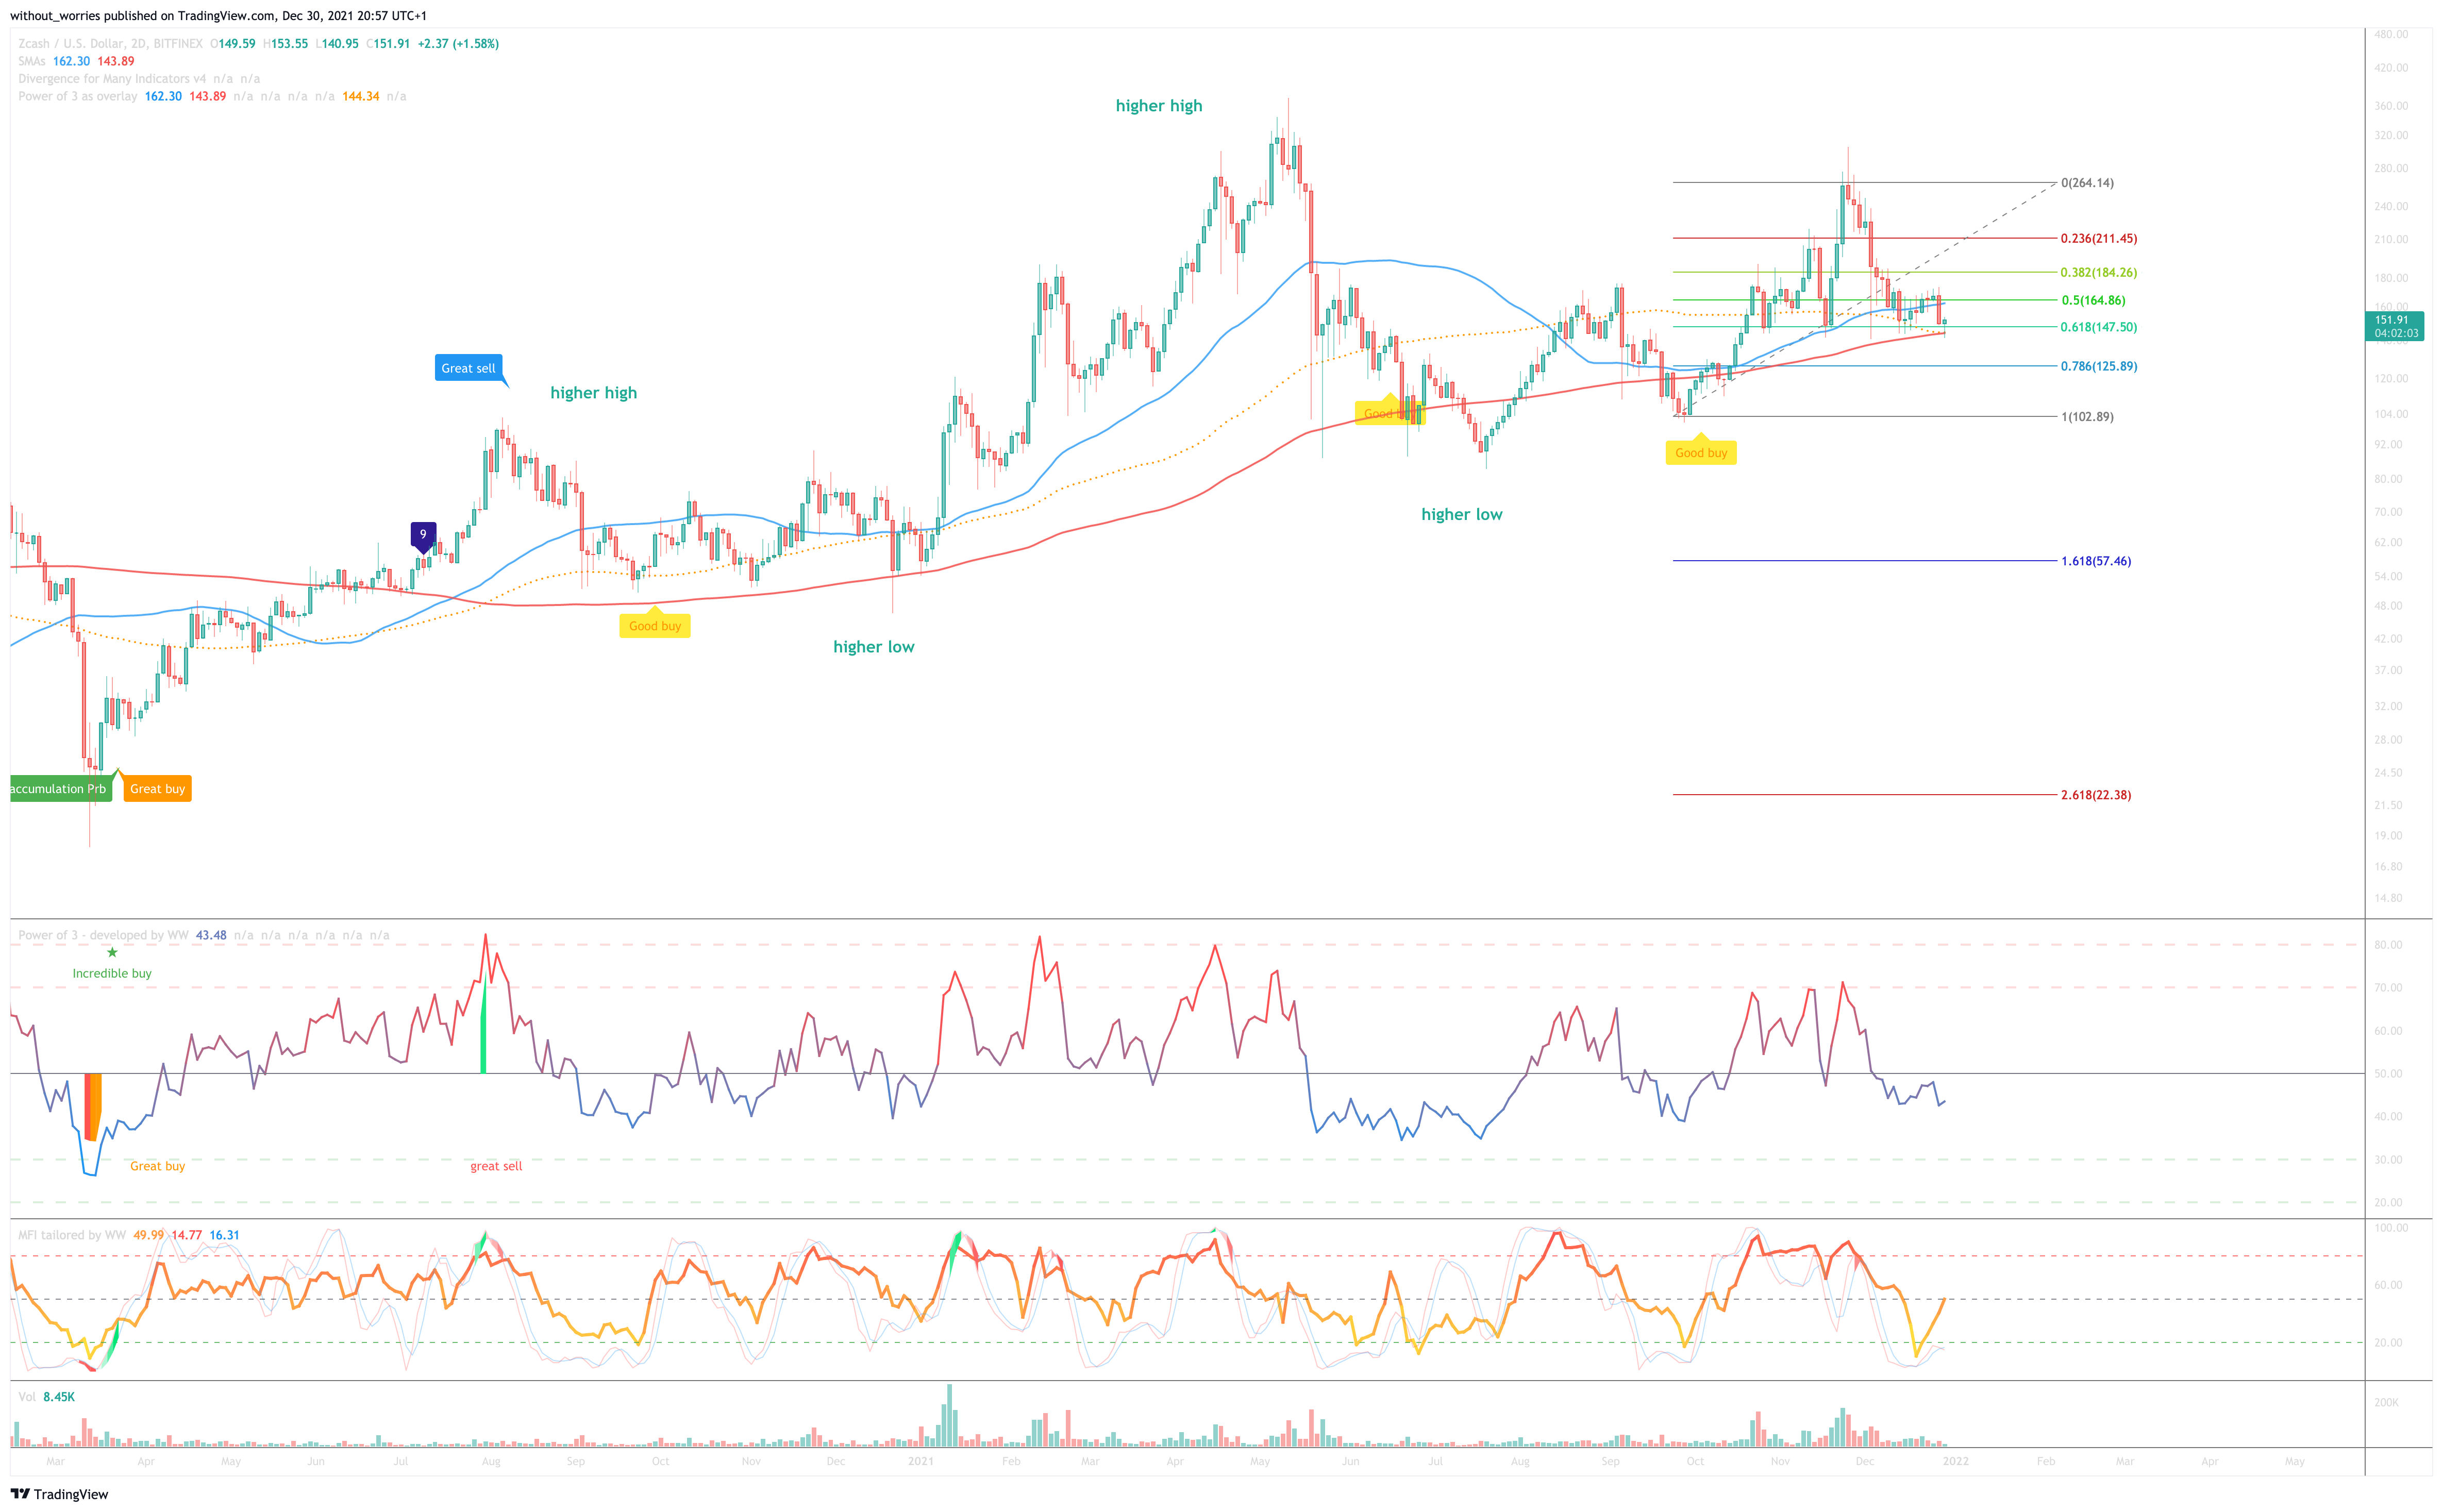
Task: Select the 0.382(184.26) Fibonacci level label
Action: 2099,272
